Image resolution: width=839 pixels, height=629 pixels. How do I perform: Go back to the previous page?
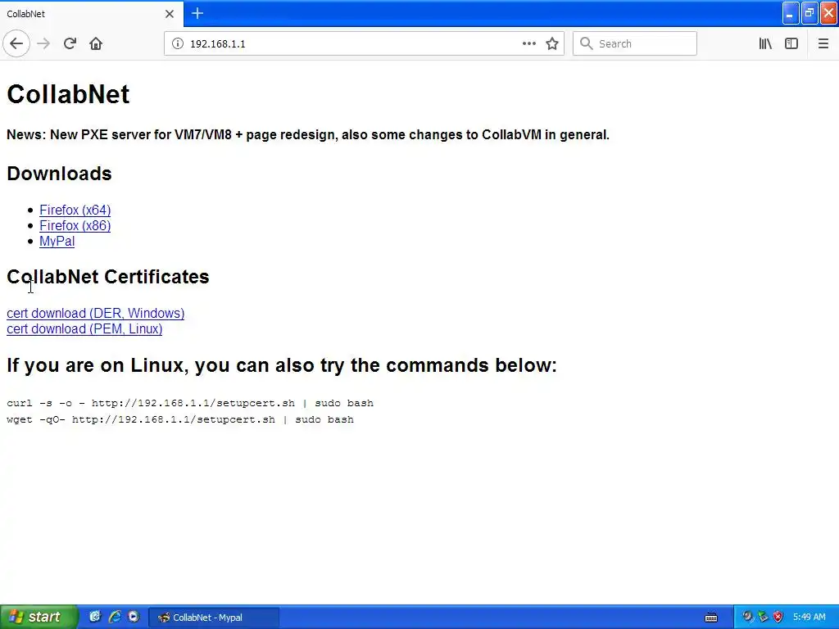[16, 43]
